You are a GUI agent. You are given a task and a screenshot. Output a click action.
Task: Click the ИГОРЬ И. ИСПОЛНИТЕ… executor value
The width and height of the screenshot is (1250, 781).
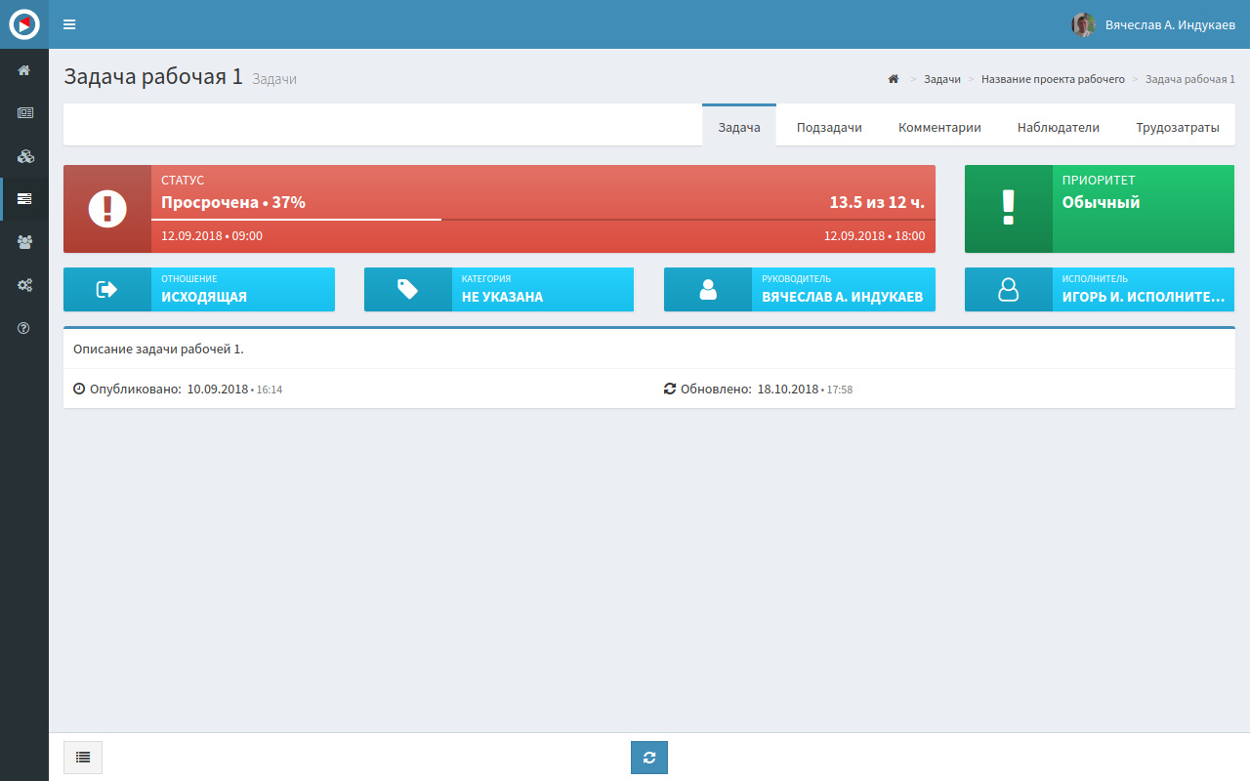coord(1144,297)
